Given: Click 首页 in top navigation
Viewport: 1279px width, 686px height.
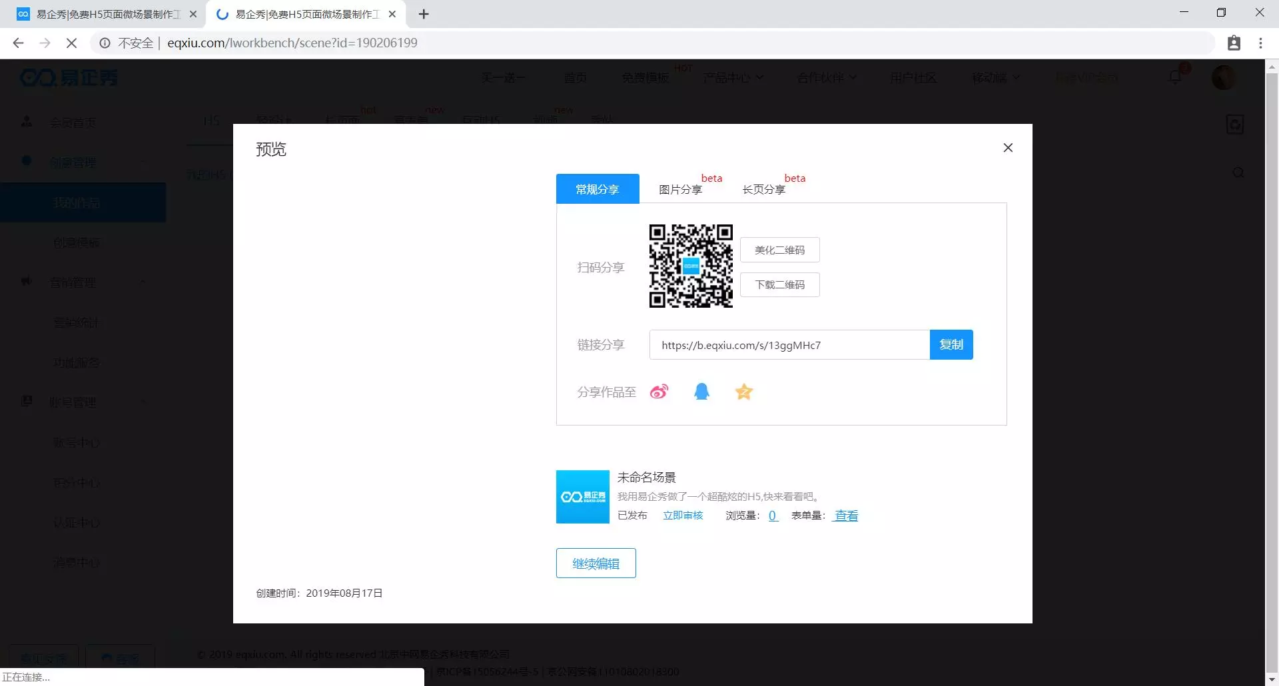Looking at the screenshot, I should pyautogui.click(x=576, y=78).
